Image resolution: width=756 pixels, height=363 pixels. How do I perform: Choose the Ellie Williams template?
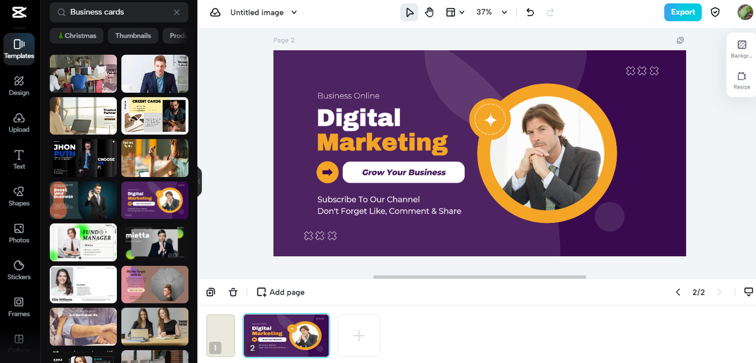tap(83, 284)
